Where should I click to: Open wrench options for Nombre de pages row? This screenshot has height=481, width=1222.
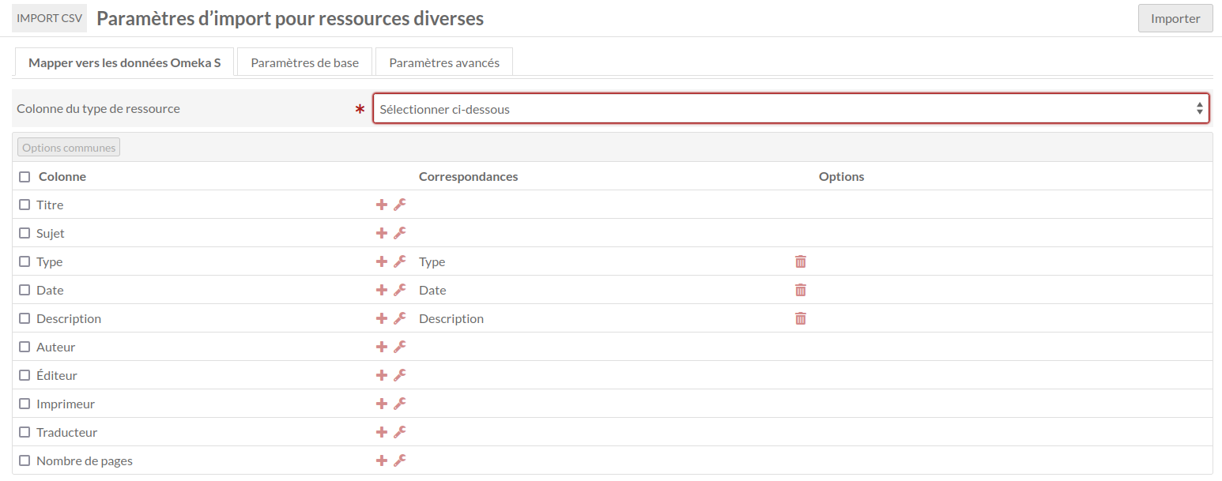(x=400, y=460)
